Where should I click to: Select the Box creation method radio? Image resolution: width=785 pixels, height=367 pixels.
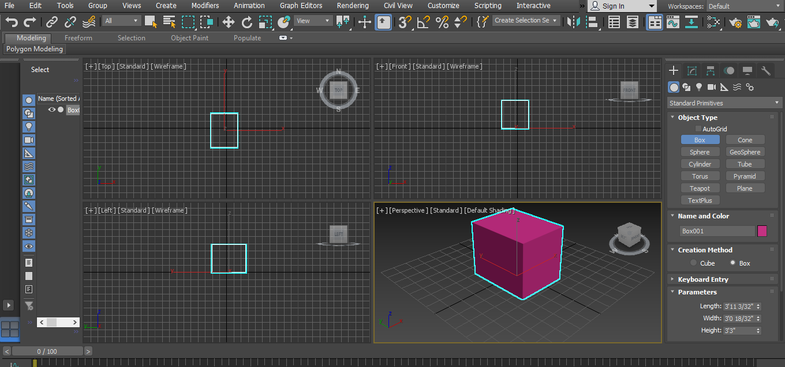(x=733, y=263)
